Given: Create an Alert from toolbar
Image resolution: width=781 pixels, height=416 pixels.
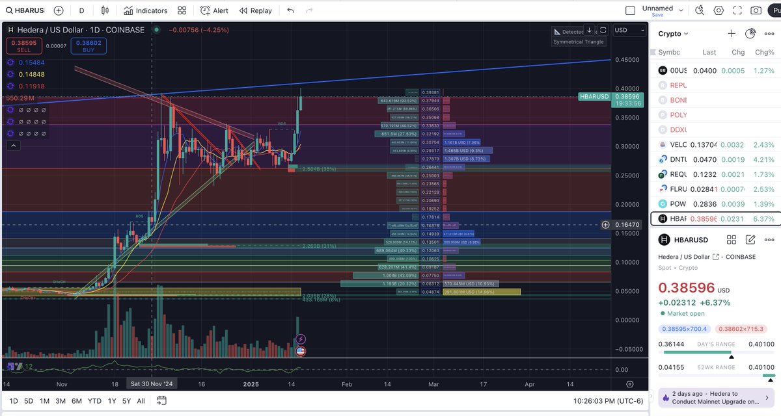Looking at the screenshot, I should pyautogui.click(x=214, y=10).
